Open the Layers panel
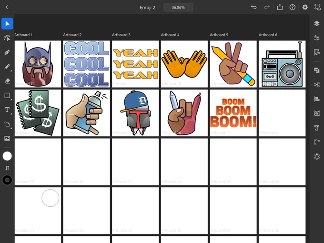 pyautogui.click(x=317, y=23)
